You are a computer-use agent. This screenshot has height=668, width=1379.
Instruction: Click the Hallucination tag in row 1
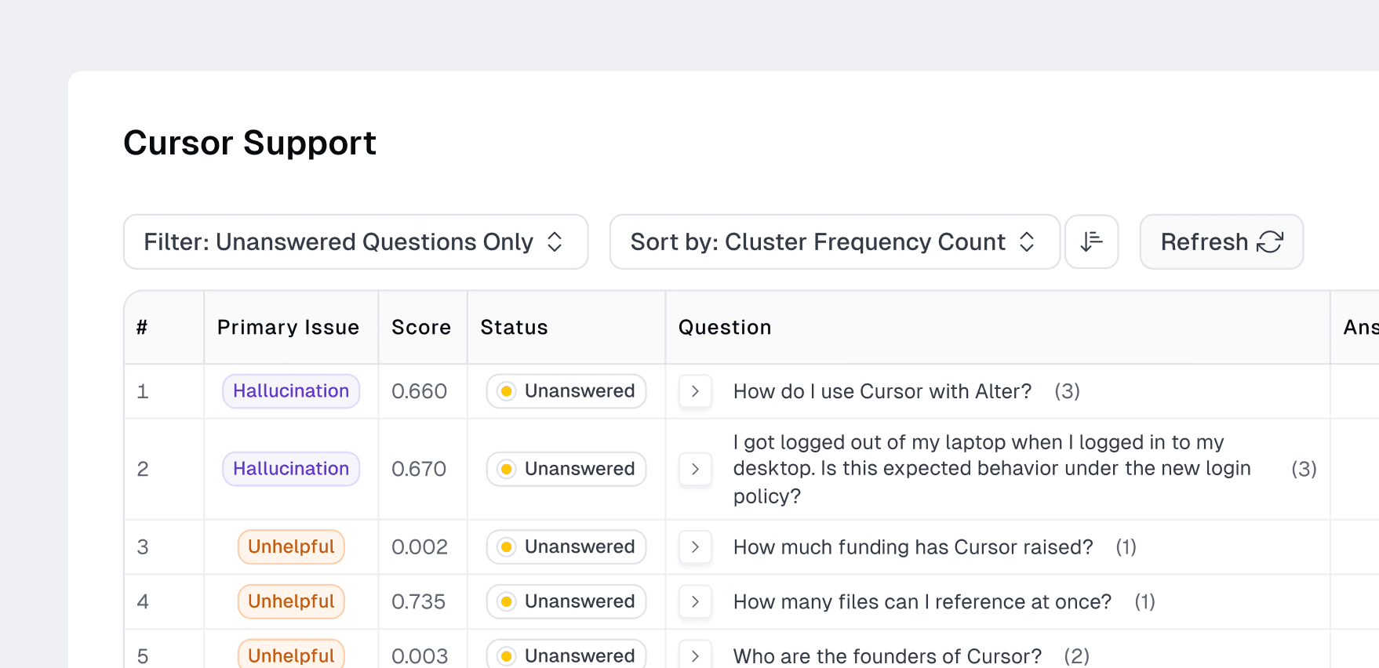pyautogui.click(x=291, y=391)
